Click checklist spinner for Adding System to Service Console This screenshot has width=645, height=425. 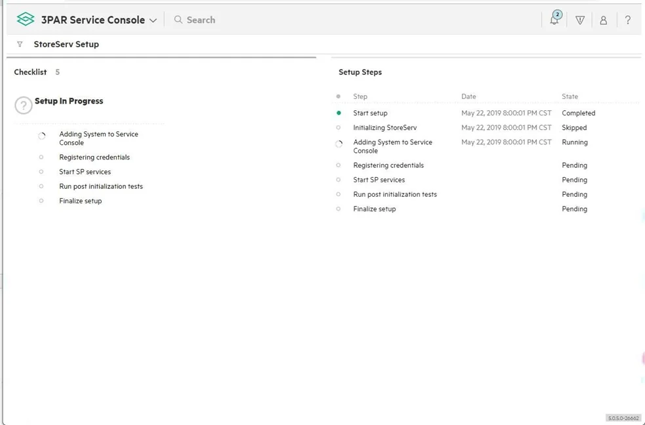41,136
